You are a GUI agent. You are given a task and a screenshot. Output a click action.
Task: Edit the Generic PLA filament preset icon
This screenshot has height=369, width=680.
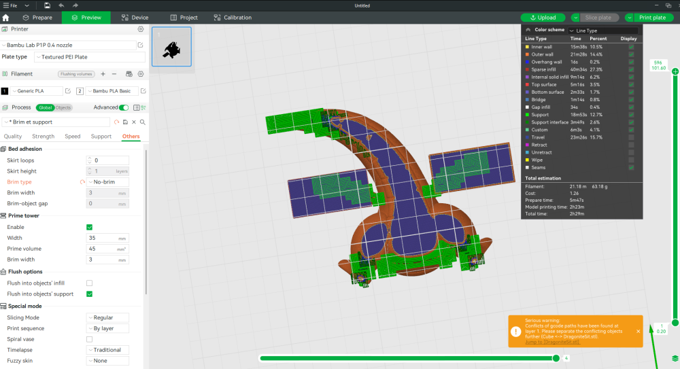[68, 91]
